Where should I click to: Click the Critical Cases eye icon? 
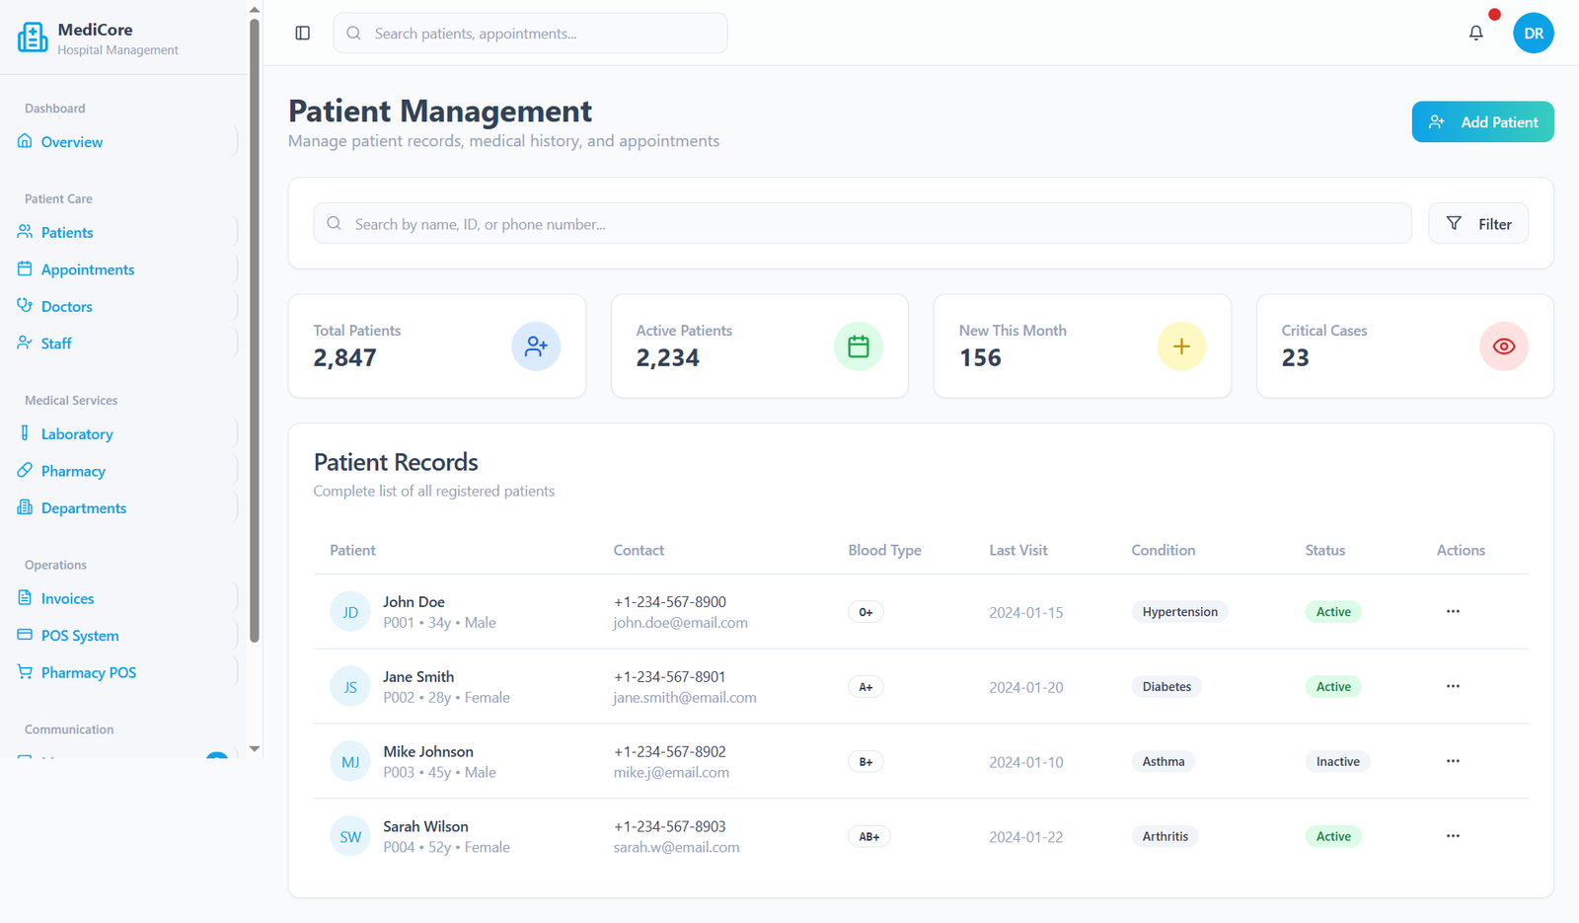(1503, 346)
